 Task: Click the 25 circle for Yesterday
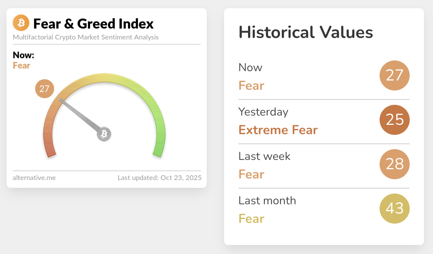pyautogui.click(x=394, y=120)
